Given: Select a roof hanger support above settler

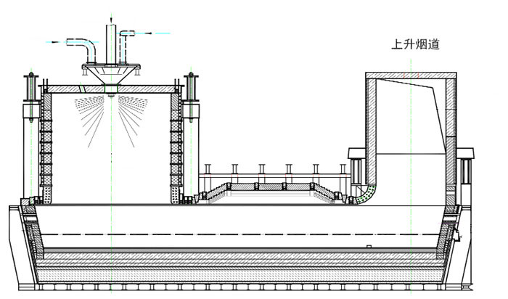Looking at the screenshot, I should pos(261,171).
